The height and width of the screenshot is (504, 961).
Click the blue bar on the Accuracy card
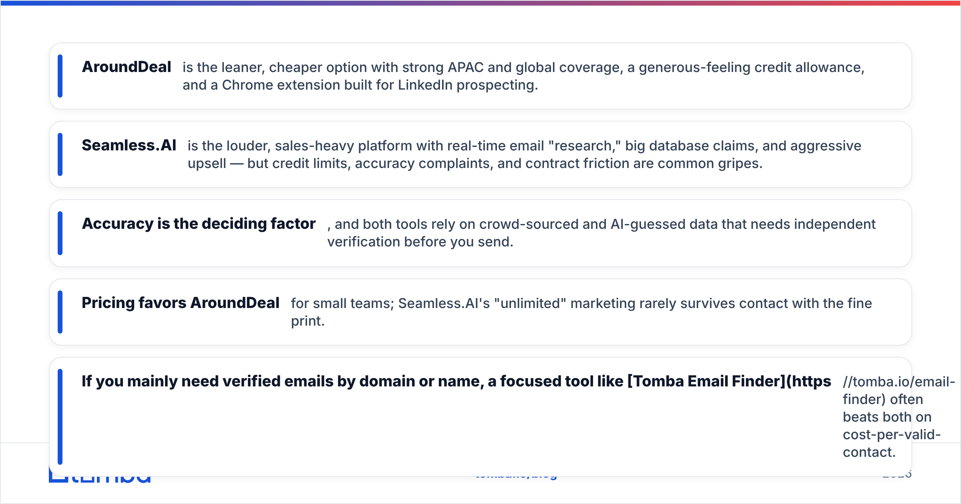(60, 233)
